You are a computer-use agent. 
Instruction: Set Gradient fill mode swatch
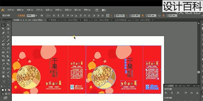(6, 90)
